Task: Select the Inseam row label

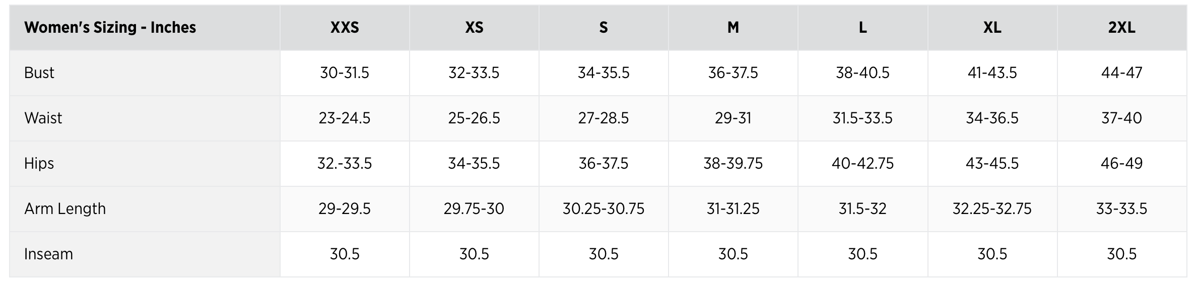Action: [48, 254]
